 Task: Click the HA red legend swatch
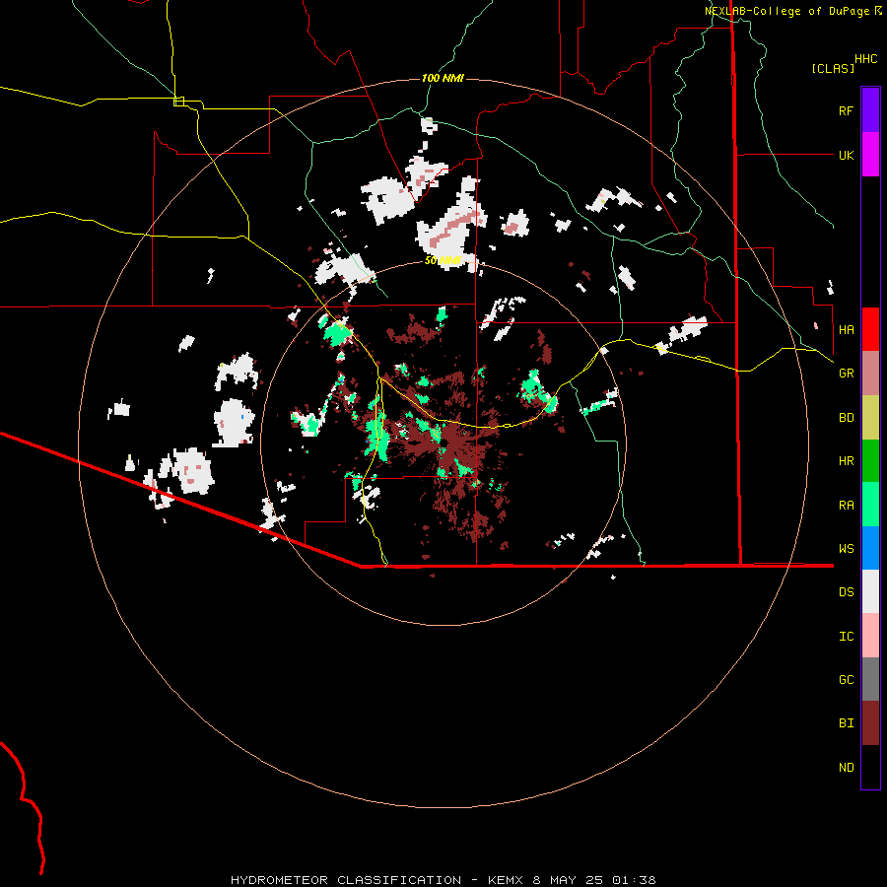(870, 329)
